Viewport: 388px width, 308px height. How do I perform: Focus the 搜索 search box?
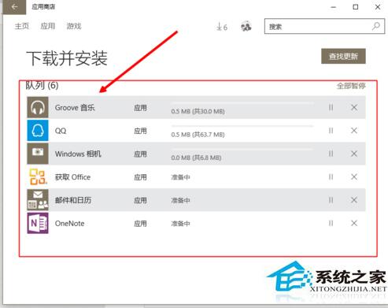point(324,26)
